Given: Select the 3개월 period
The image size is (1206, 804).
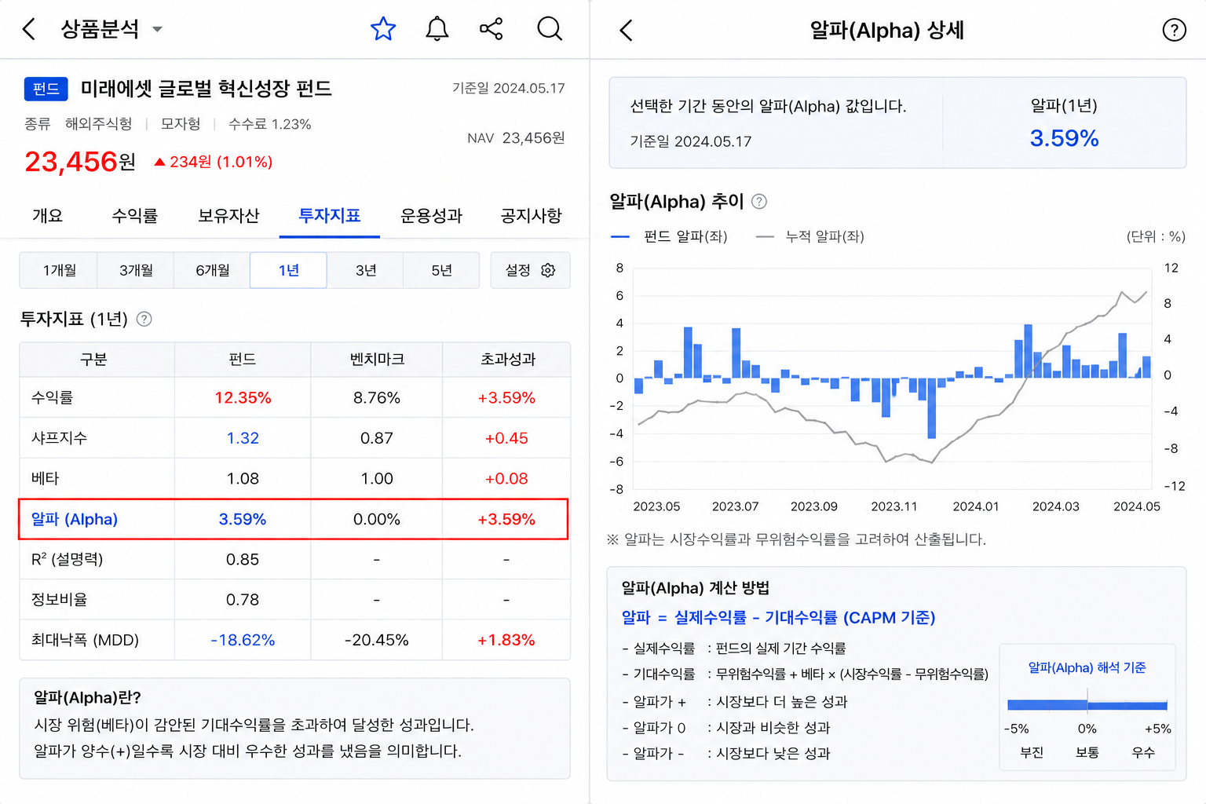Looking at the screenshot, I should tap(136, 270).
